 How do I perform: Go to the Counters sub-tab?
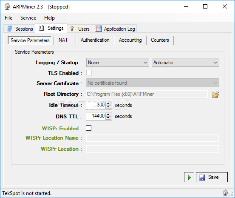pos(160,40)
